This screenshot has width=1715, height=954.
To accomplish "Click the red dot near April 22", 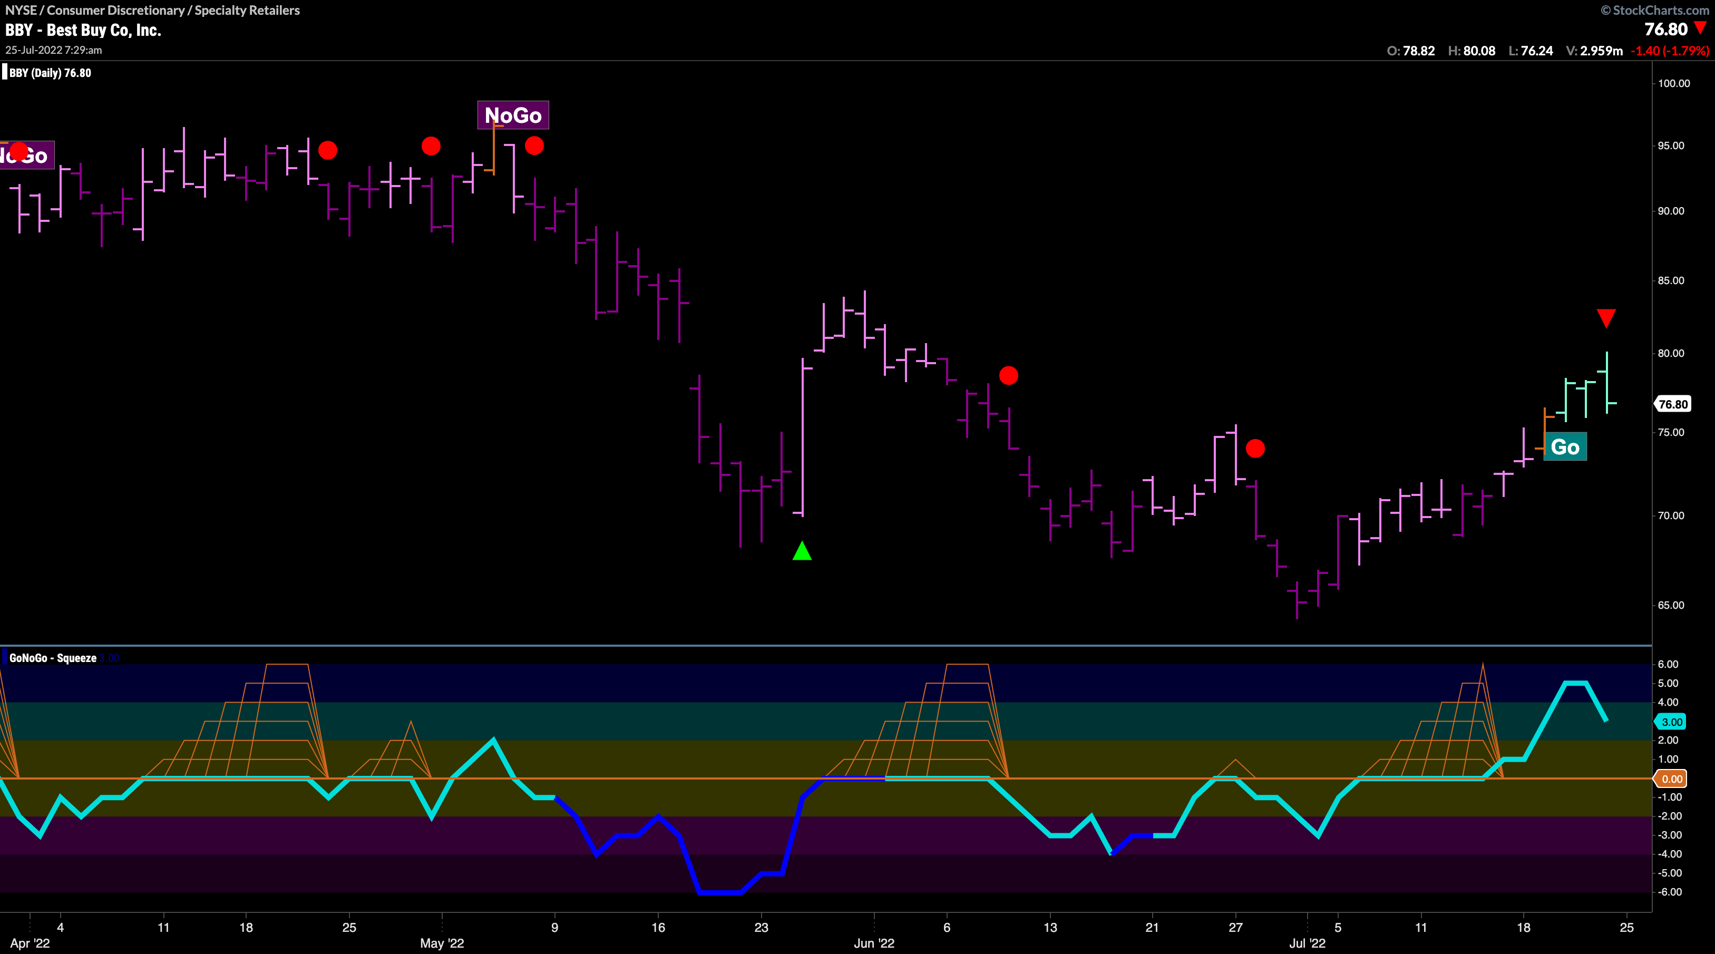I will point(327,150).
